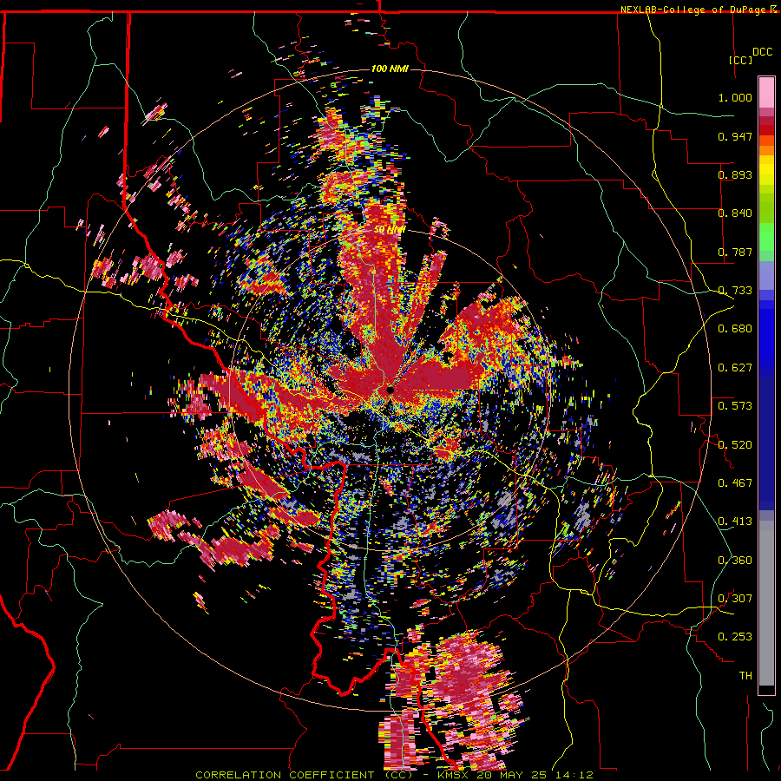Click the gray bottom segment of color bar
The image size is (781, 781).
point(766,603)
